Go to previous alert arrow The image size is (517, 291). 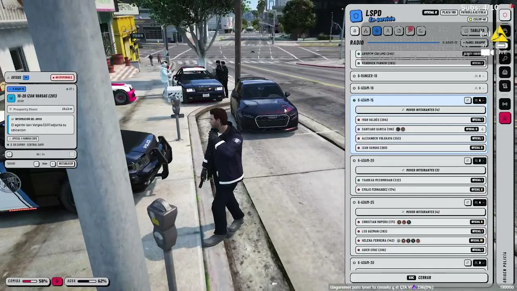9,154
